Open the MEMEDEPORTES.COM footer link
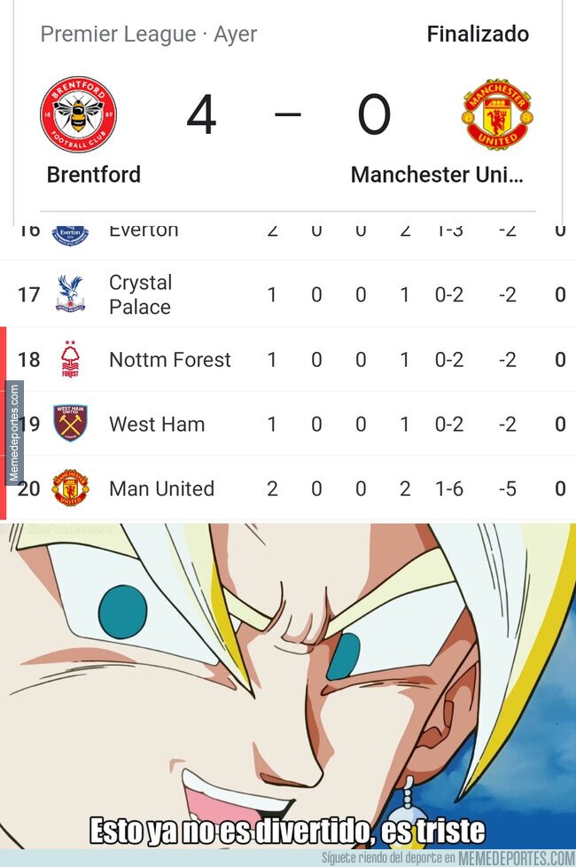This screenshot has height=867, width=576. coord(517,858)
